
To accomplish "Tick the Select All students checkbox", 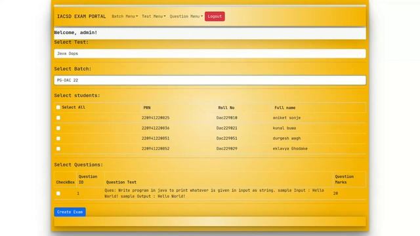I will (58, 108).
